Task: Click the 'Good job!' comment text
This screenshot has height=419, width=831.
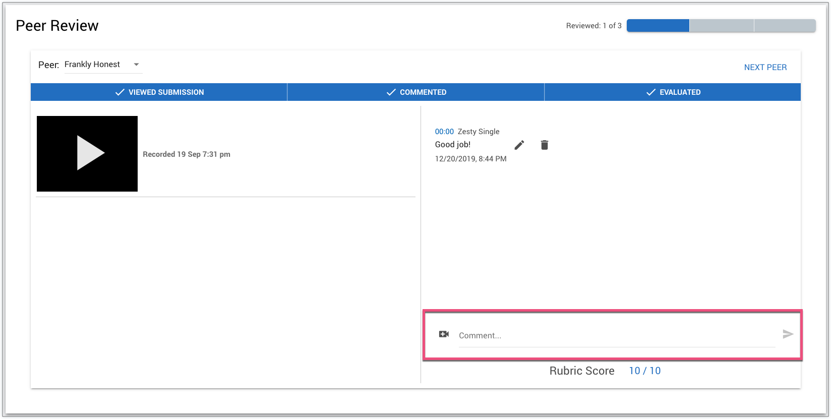Action: tap(453, 145)
